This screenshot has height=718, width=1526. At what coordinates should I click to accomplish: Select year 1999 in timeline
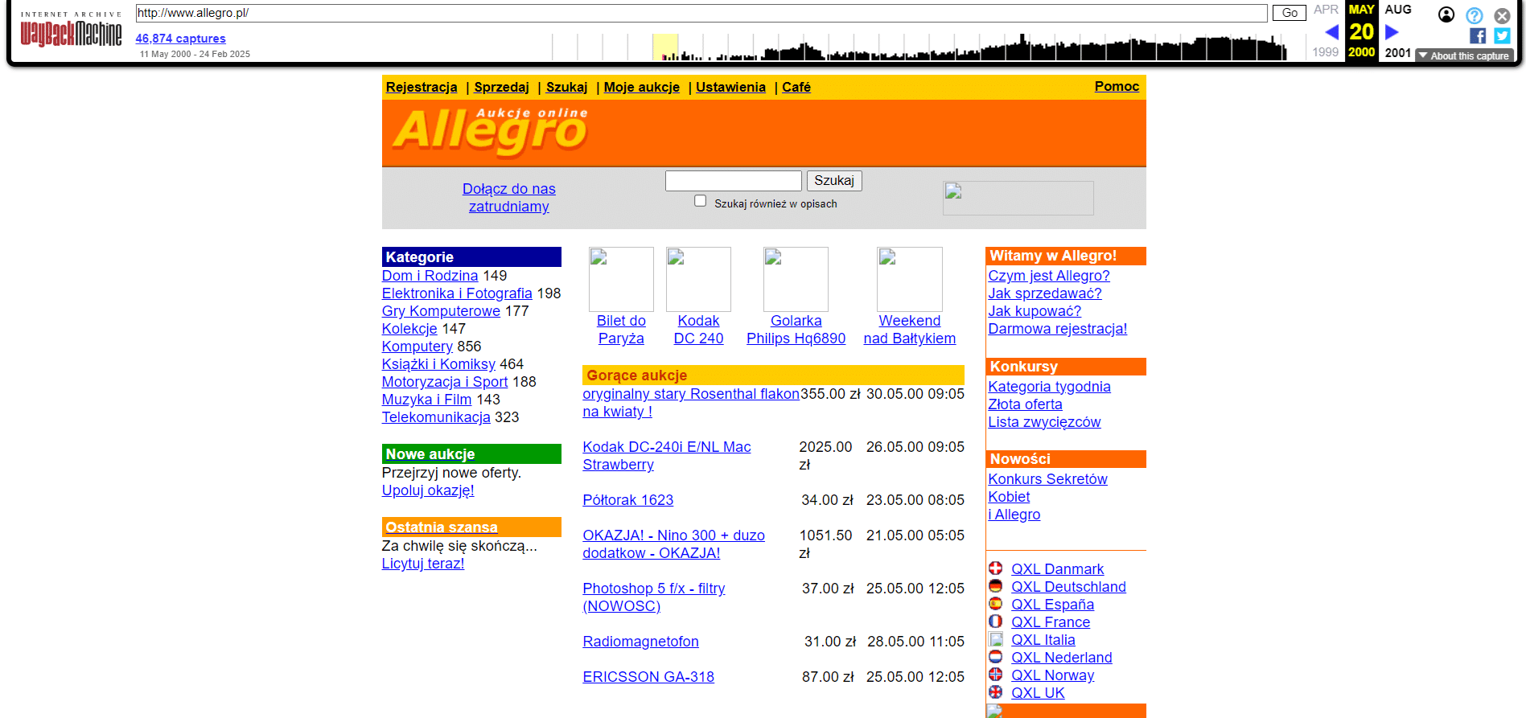click(1326, 52)
